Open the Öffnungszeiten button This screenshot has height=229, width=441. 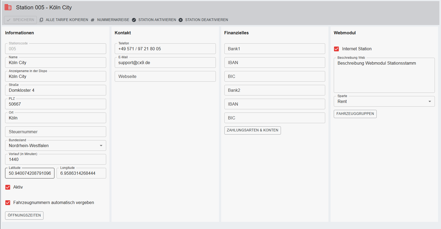pos(24,215)
